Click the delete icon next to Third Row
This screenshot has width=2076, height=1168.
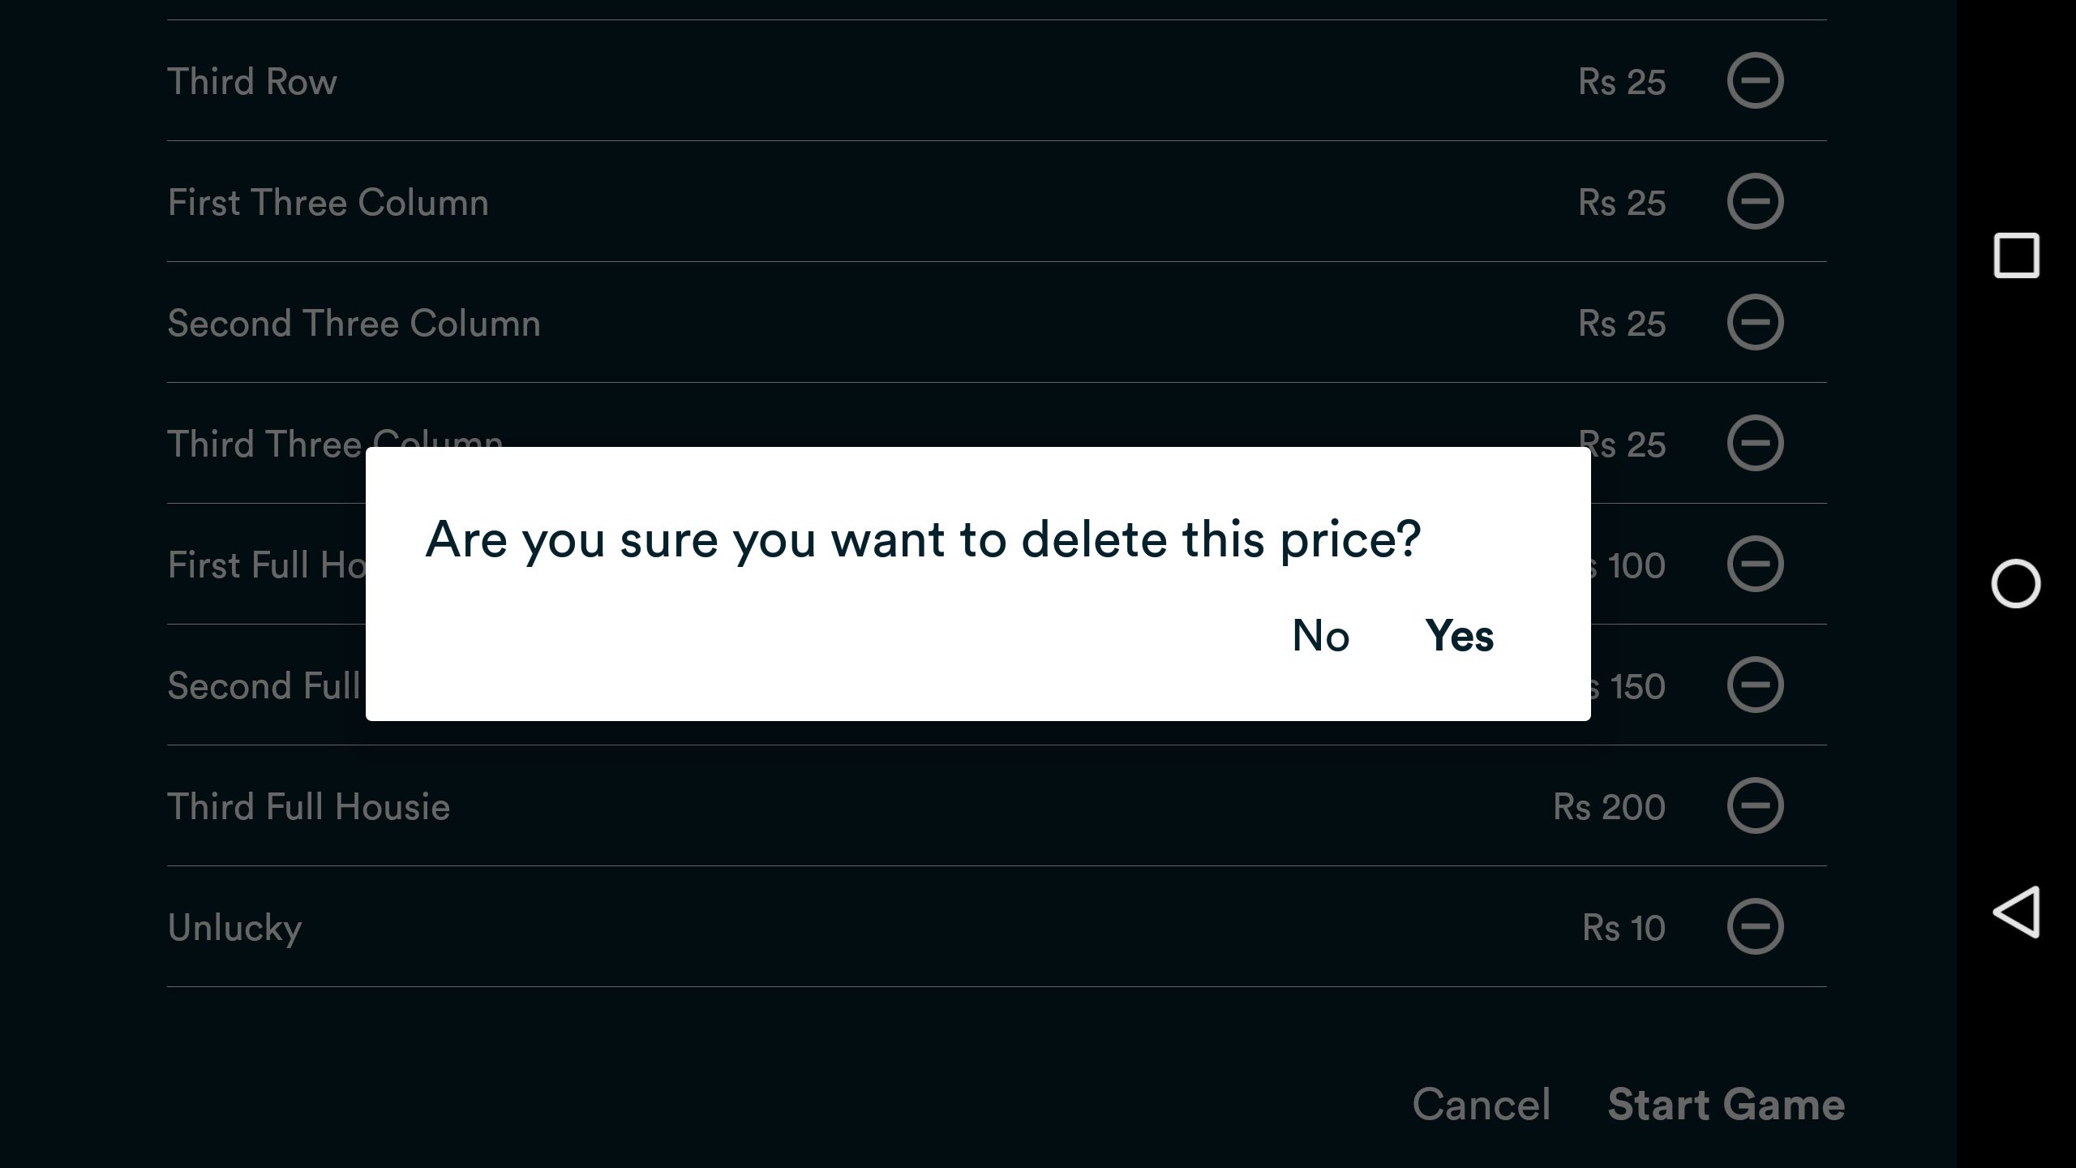point(1755,79)
